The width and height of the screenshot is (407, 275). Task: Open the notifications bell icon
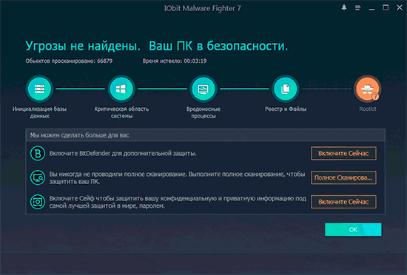click(344, 7)
